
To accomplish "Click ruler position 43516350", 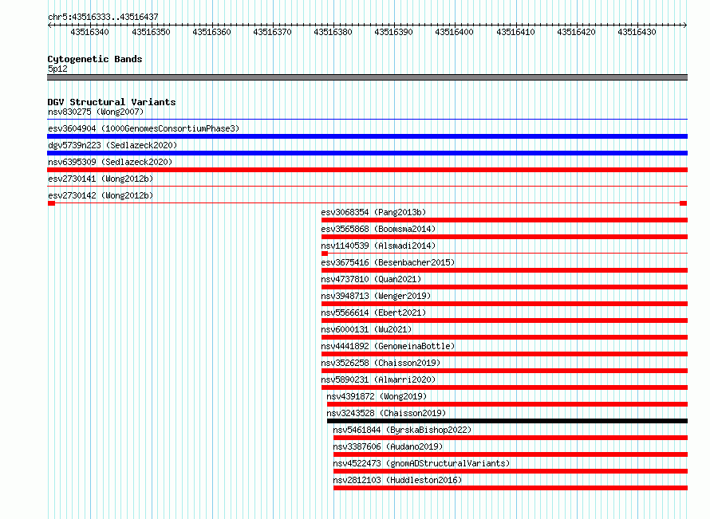I will pyautogui.click(x=151, y=32).
